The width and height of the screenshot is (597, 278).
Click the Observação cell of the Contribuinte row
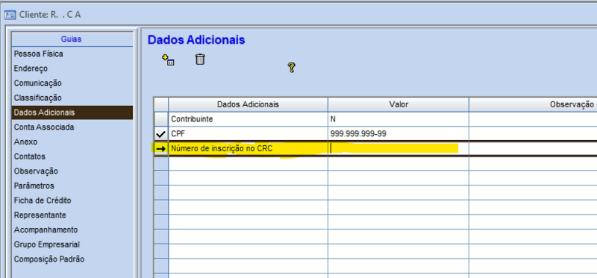(x=533, y=119)
